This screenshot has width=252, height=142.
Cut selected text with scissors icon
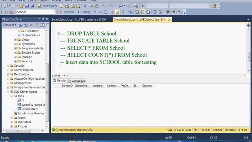[85, 6]
